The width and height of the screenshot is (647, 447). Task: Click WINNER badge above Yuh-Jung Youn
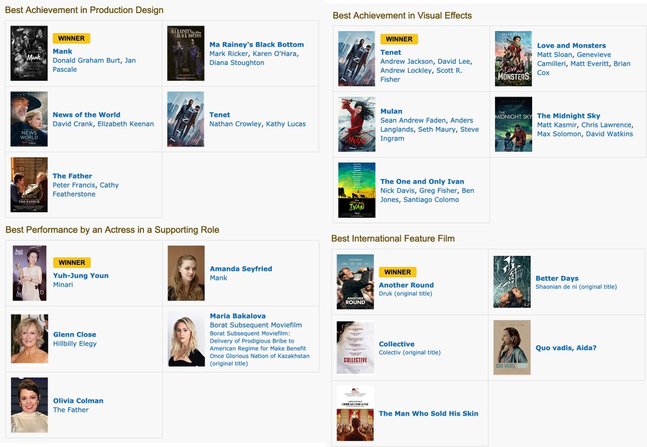click(72, 263)
